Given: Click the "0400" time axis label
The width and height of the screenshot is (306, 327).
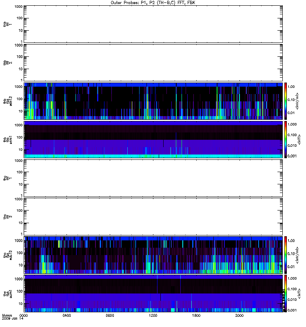Looking at the screenshot, I should point(67,316).
